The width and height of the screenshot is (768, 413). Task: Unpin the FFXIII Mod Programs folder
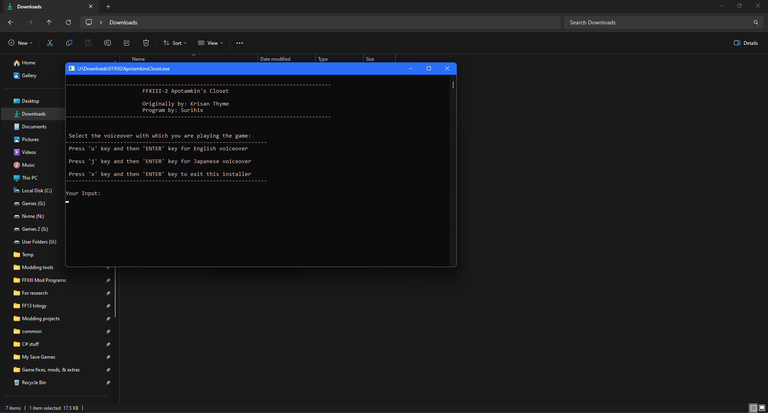(x=108, y=280)
